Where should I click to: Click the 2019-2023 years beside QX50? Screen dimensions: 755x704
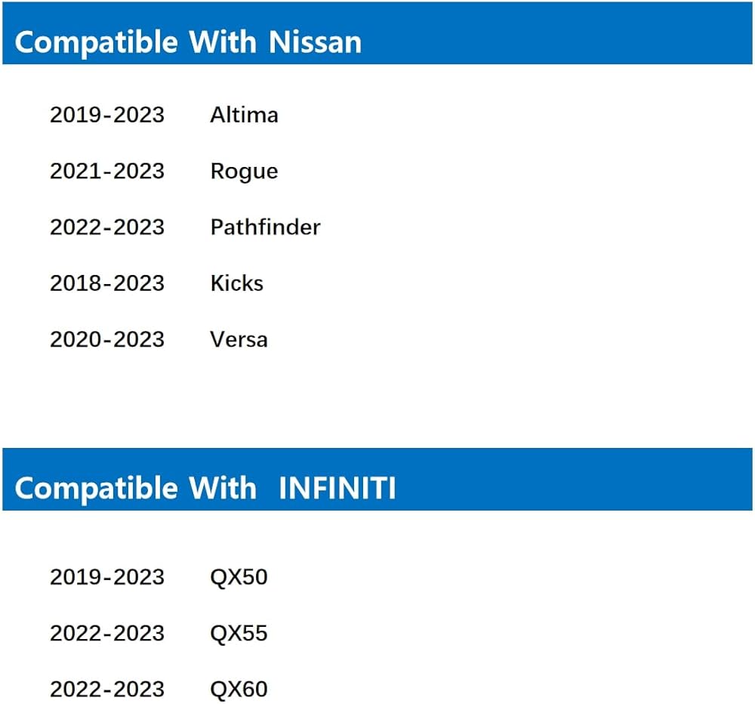pyautogui.click(x=107, y=577)
